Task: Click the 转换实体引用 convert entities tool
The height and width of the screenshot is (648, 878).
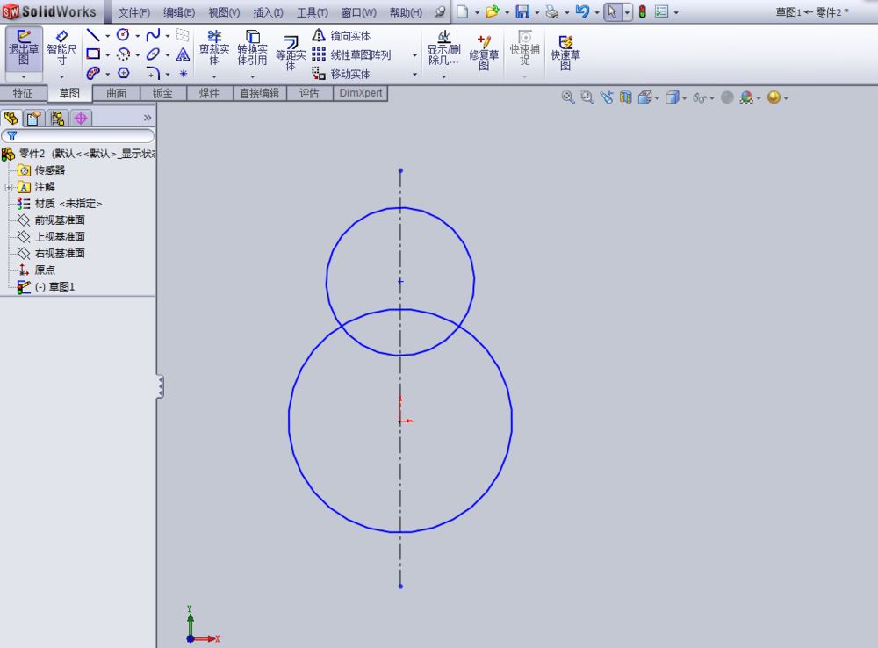Action: [252, 48]
